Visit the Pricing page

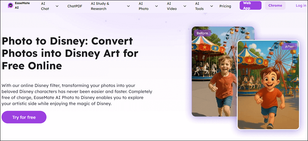tap(225, 6)
